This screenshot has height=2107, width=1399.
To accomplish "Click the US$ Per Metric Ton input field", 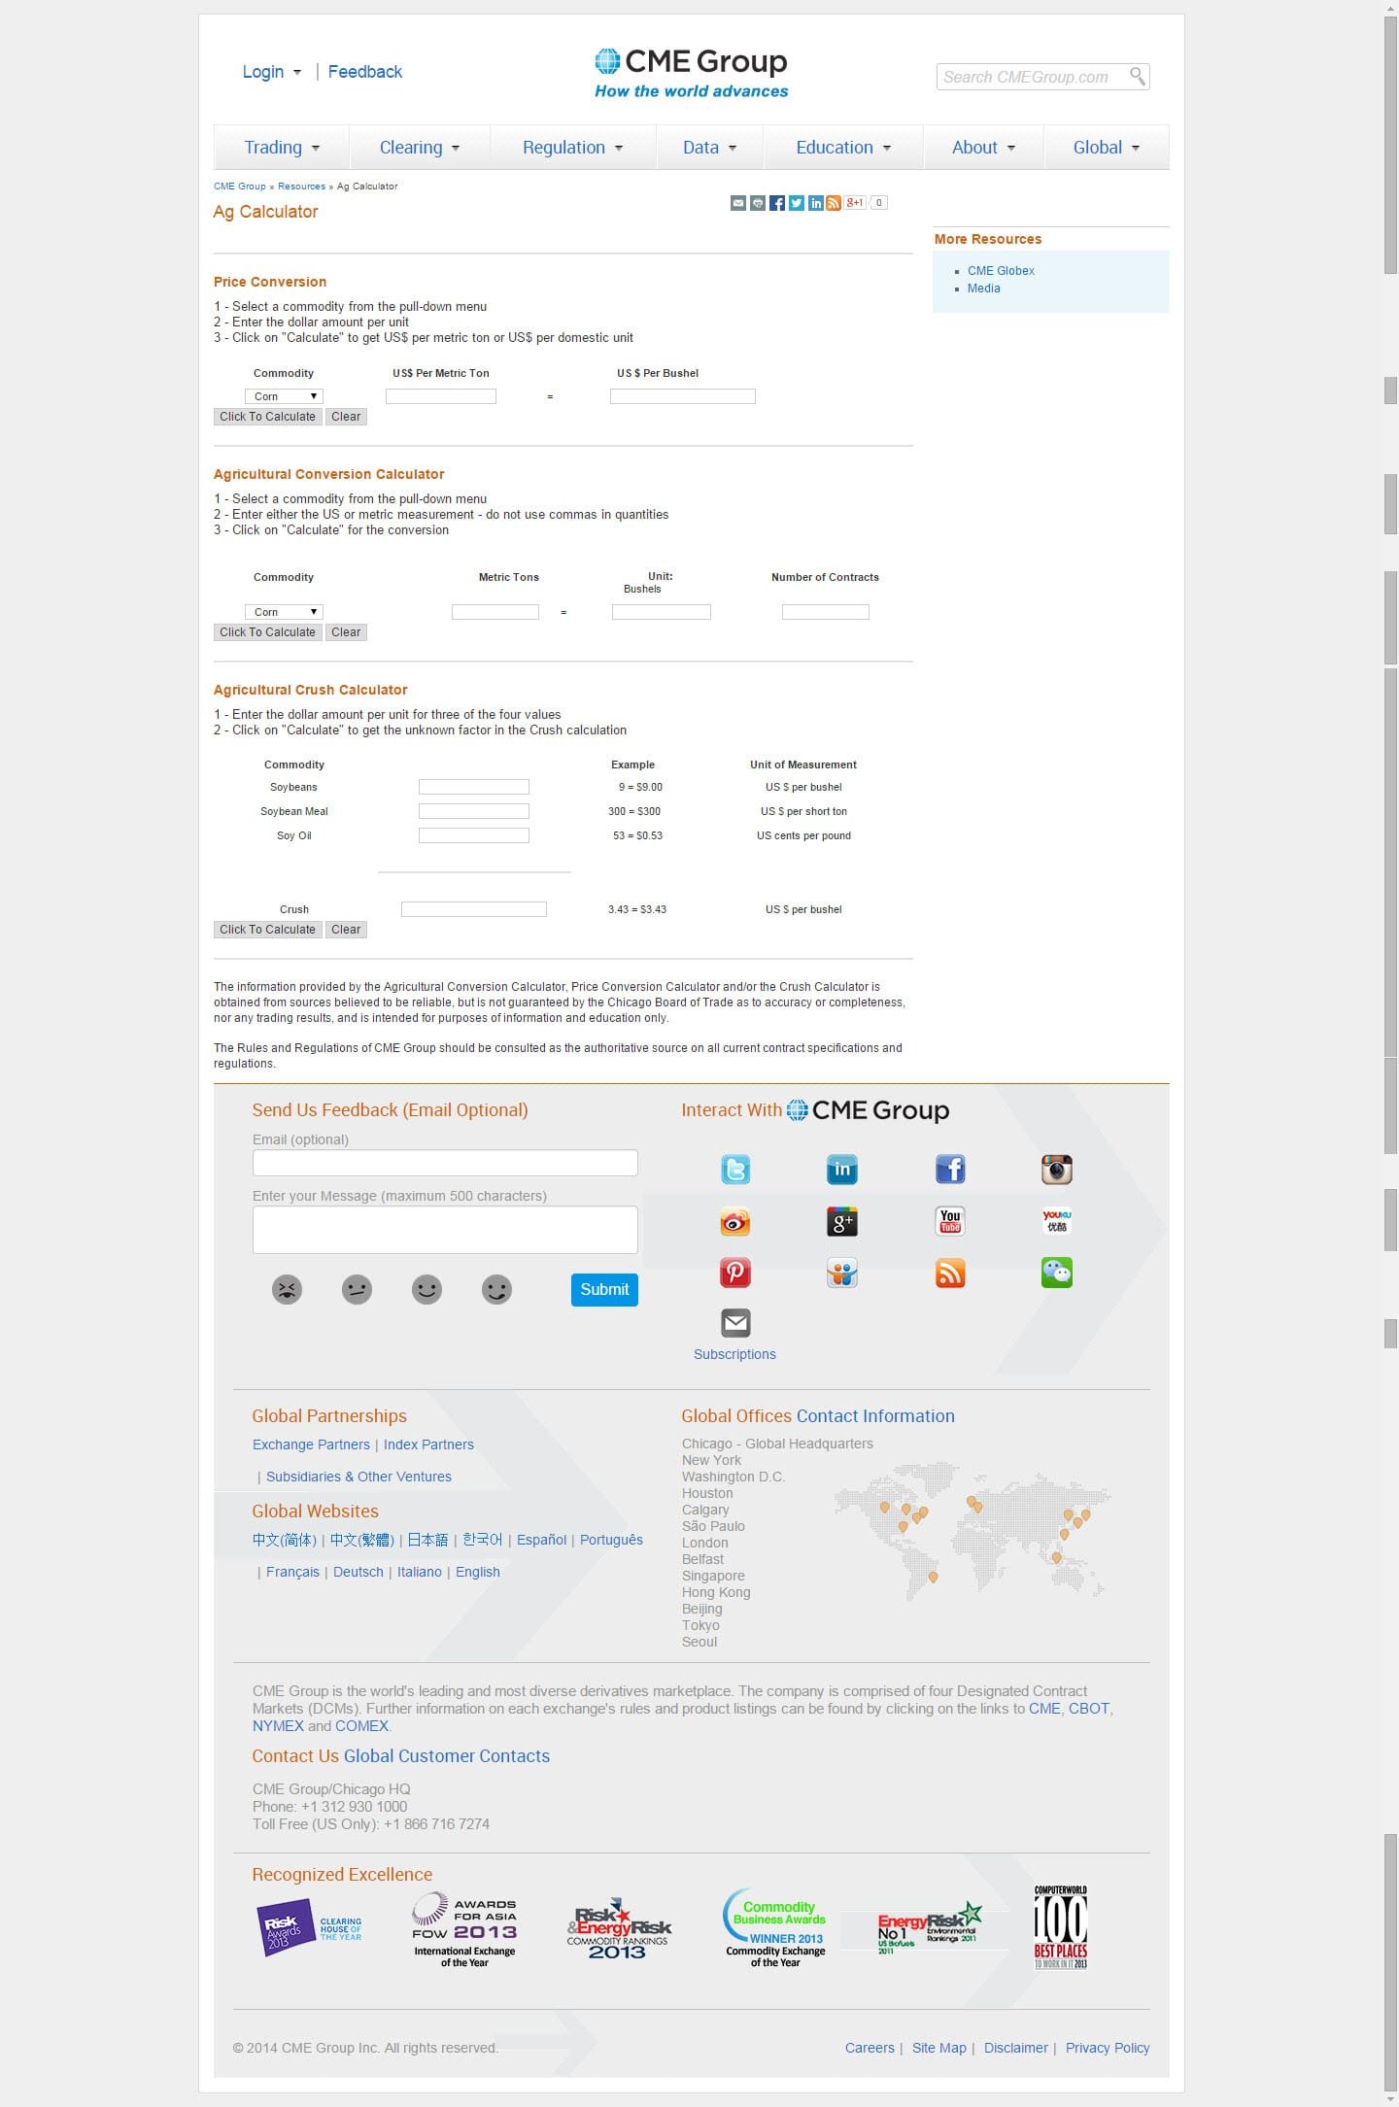I will pyautogui.click(x=441, y=396).
